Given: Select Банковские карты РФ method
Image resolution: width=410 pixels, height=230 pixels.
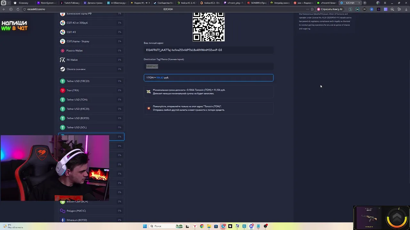Looking at the screenshot, I should 91,14.
